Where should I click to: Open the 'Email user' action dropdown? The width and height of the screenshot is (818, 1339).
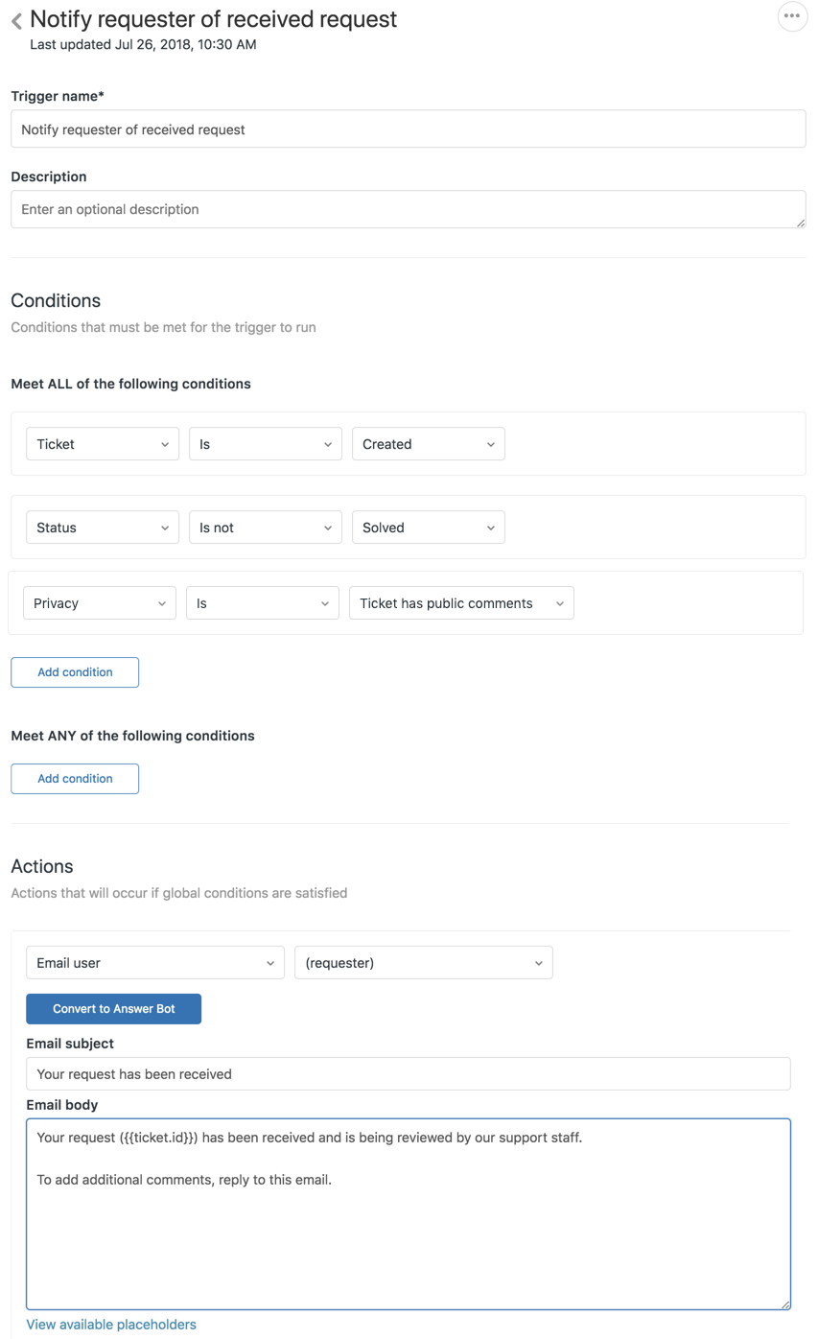pos(154,962)
